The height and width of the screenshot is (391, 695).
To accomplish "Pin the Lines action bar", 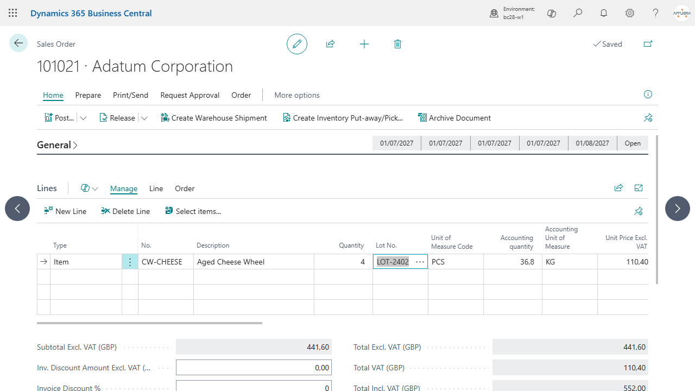I will click(639, 211).
